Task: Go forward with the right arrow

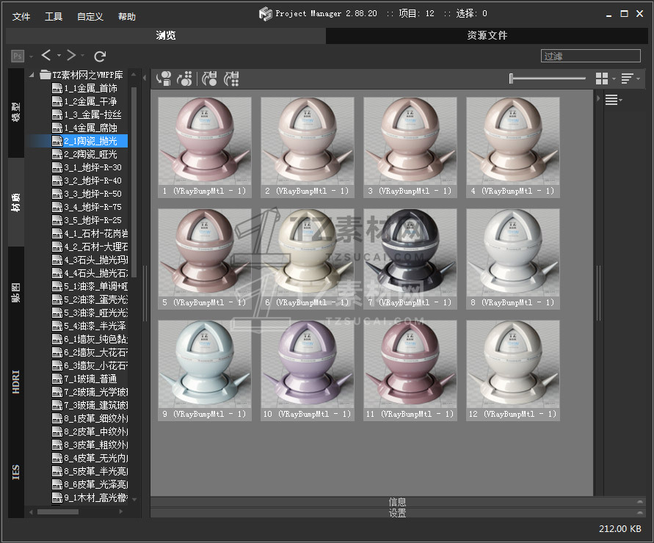Action: pos(70,56)
